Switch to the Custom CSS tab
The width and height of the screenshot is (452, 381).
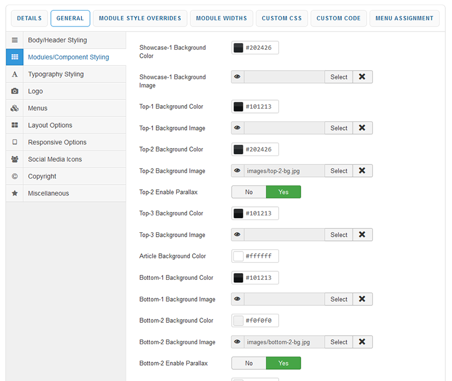pos(281,18)
